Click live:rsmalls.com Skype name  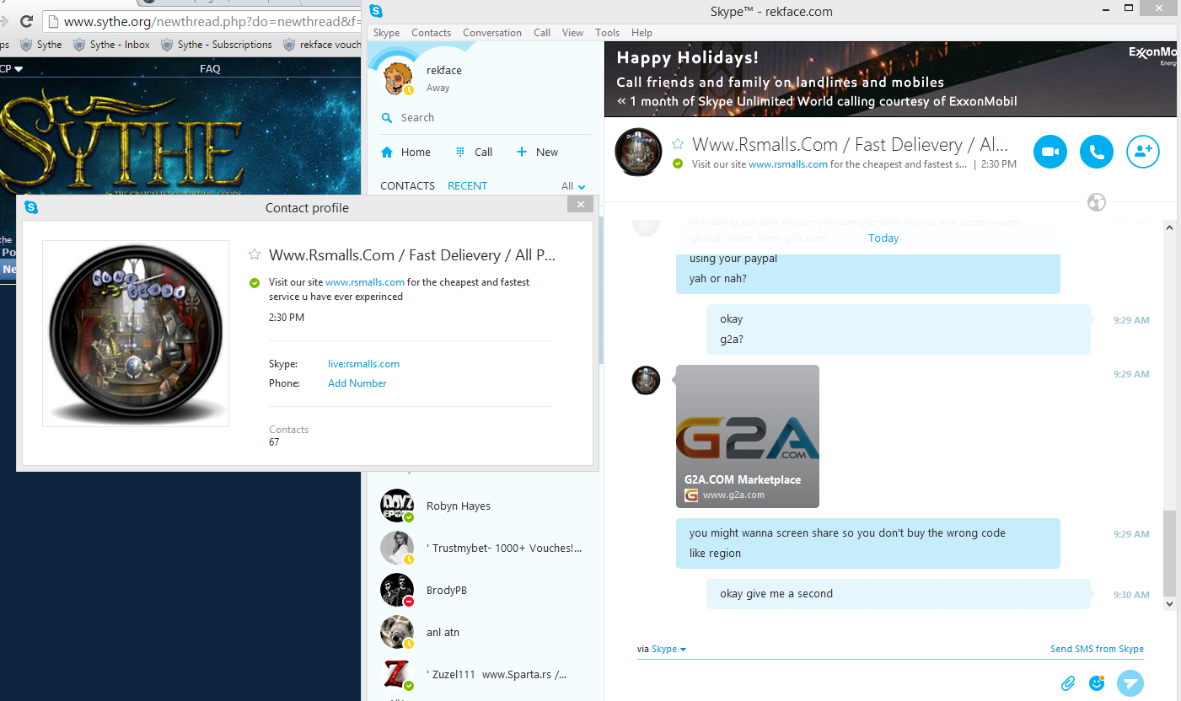point(363,364)
